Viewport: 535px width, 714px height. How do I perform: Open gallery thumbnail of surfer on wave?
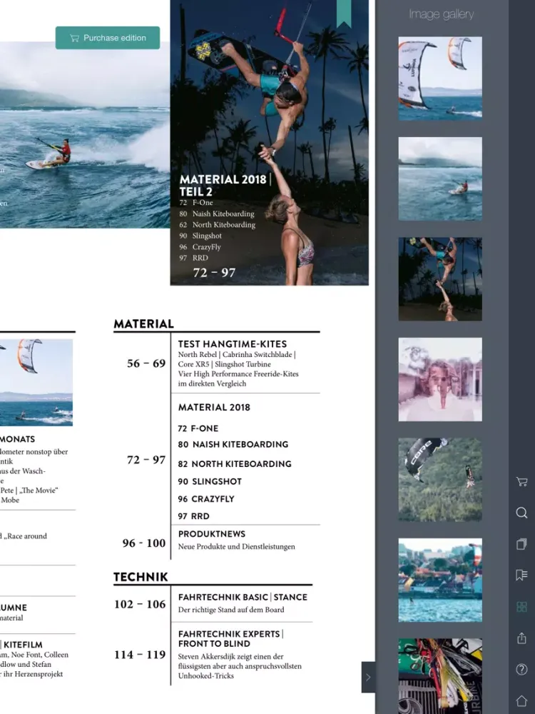coord(440,178)
